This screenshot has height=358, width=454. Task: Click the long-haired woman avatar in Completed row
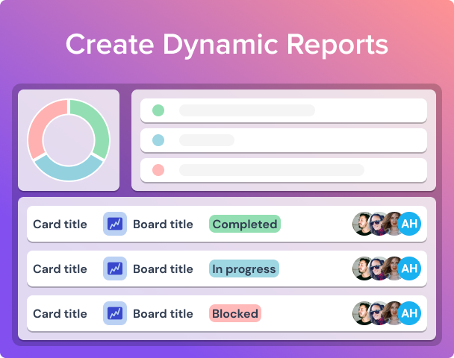coord(392,224)
